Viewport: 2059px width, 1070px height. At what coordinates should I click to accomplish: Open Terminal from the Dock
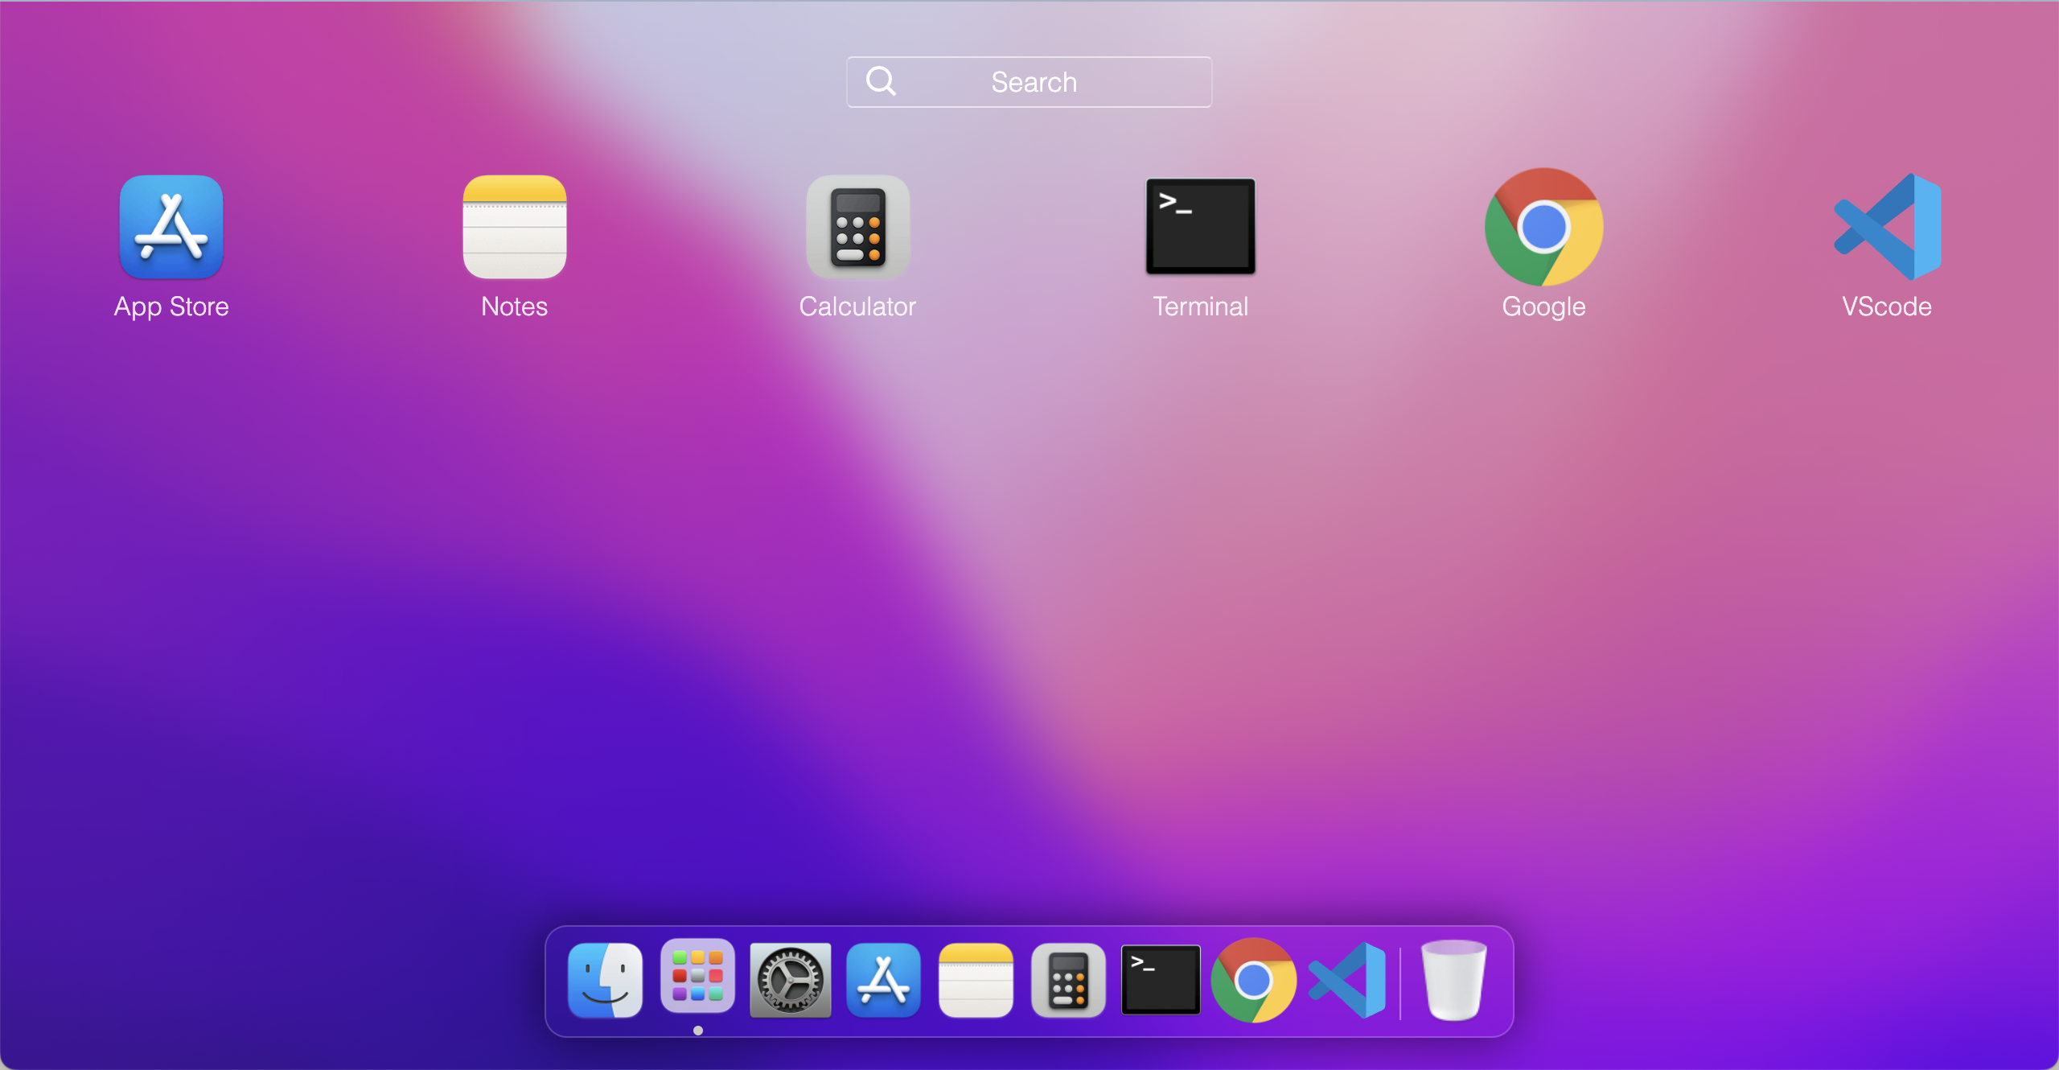click(1161, 980)
